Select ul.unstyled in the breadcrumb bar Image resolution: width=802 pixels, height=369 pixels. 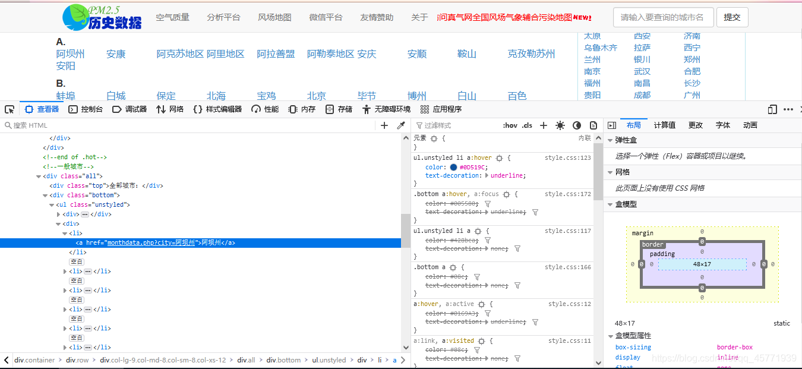click(x=329, y=360)
